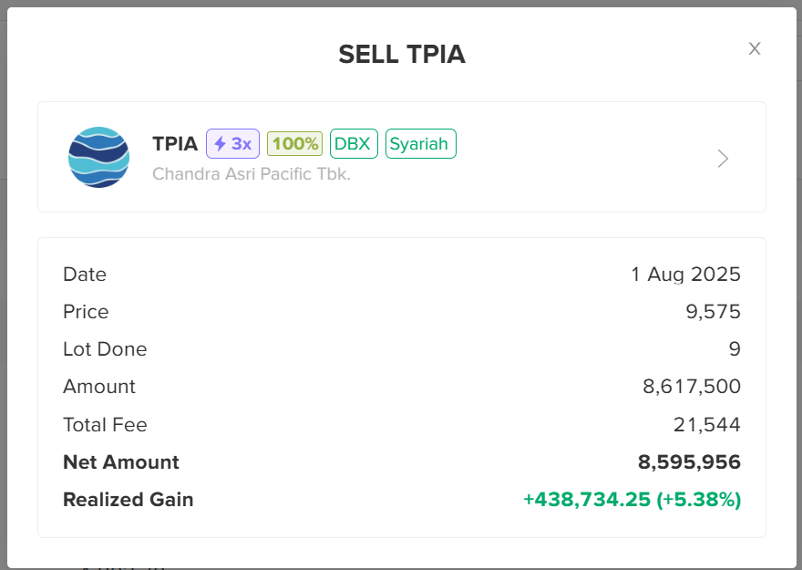This screenshot has width=802, height=570.
Task: Open the TPIA company logo
Action: pos(98,157)
